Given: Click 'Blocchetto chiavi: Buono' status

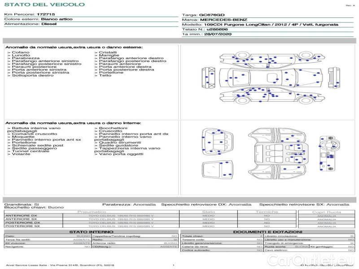Looking at the screenshot, I should tap(34, 208).
